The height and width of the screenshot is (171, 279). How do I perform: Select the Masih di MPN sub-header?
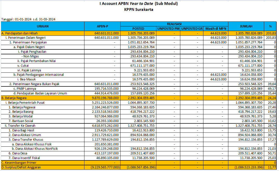216,28
